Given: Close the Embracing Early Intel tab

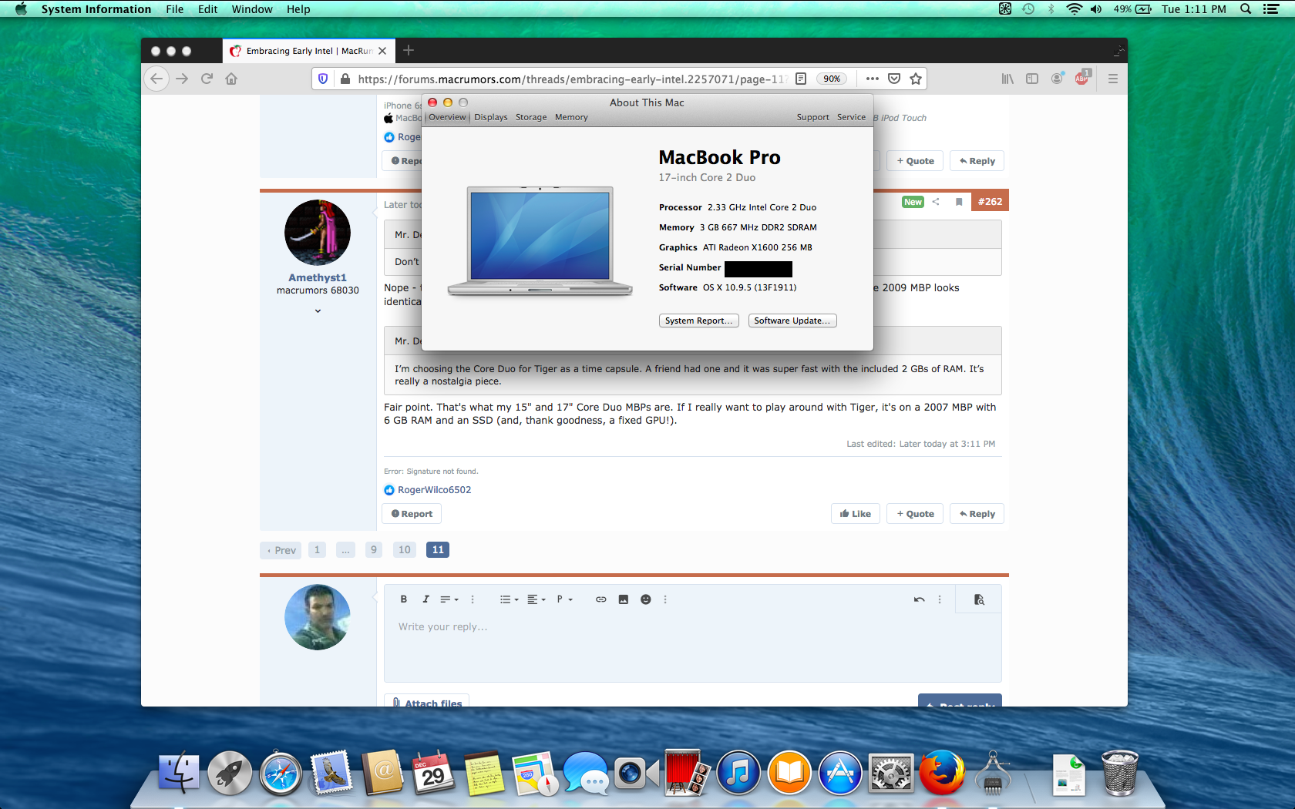Looking at the screenshot, I should pos(382,51).
